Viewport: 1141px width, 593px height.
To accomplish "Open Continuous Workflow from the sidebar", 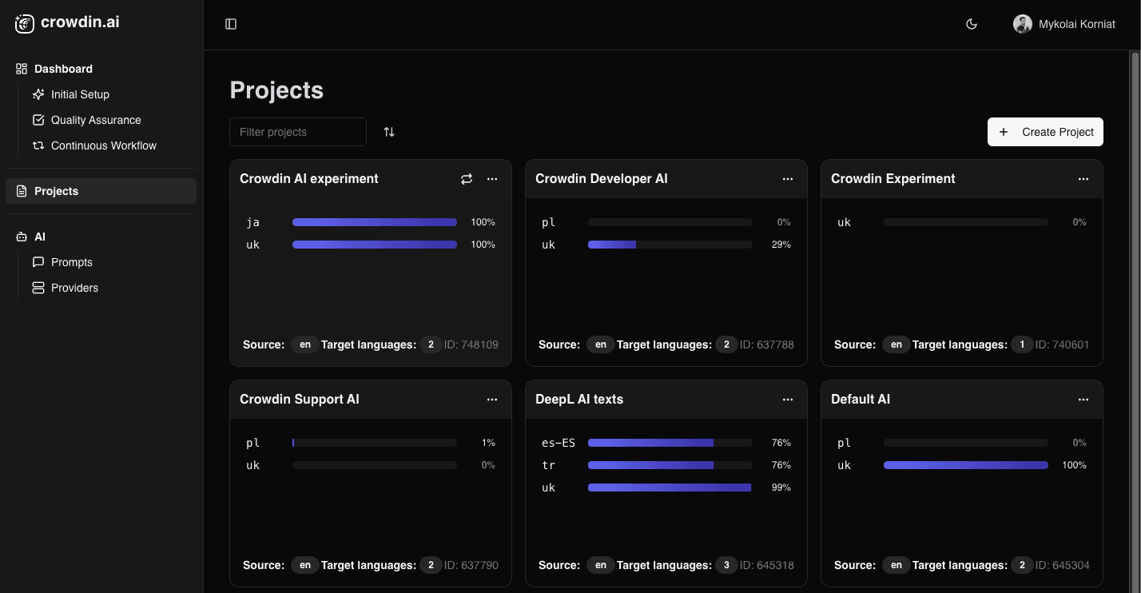I will (x=103, y=145).
